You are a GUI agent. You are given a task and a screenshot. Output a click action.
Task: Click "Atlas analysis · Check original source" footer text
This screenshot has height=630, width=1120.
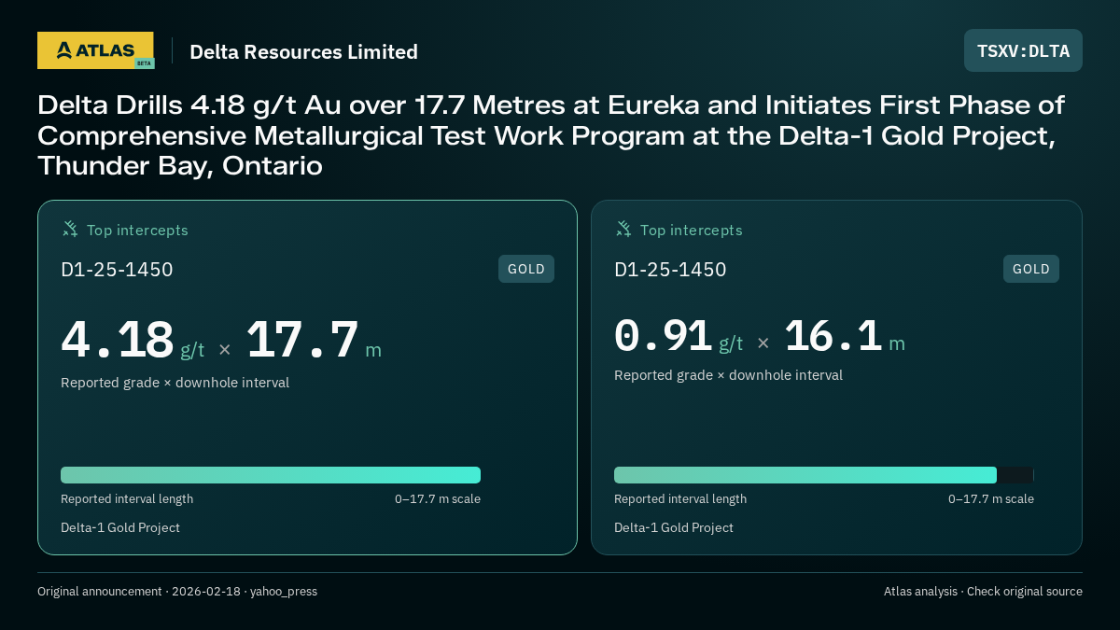[x=983, y=592]
